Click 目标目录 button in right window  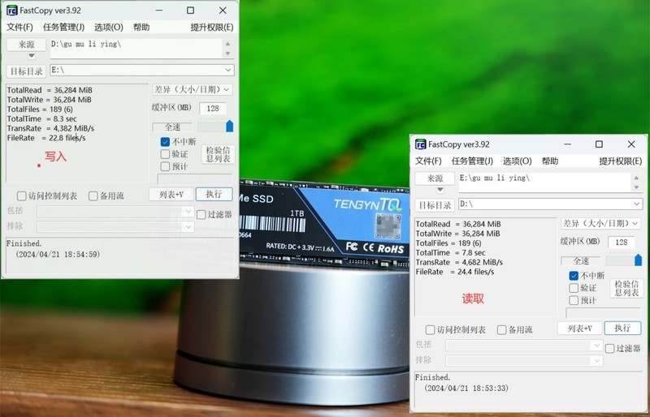[435, 205]
